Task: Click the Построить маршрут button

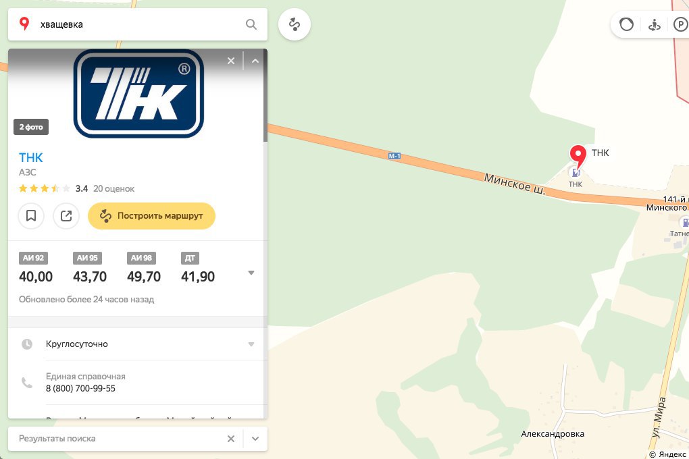Action: pyautogui.click(x=151, y=216)
